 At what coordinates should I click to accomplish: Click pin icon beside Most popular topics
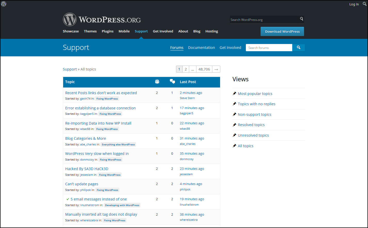click(x=234, y=94)
